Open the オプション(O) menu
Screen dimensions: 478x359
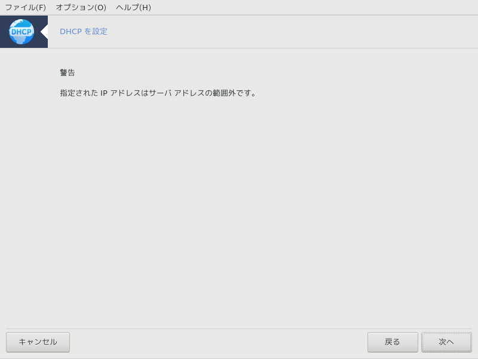click(81, 7)
